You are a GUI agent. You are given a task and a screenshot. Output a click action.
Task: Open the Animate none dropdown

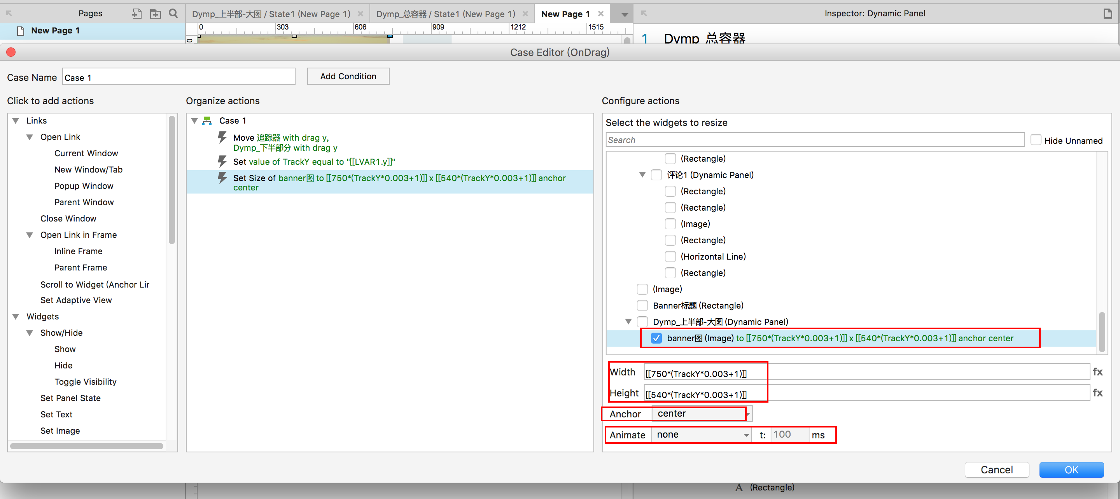(701, 434)
